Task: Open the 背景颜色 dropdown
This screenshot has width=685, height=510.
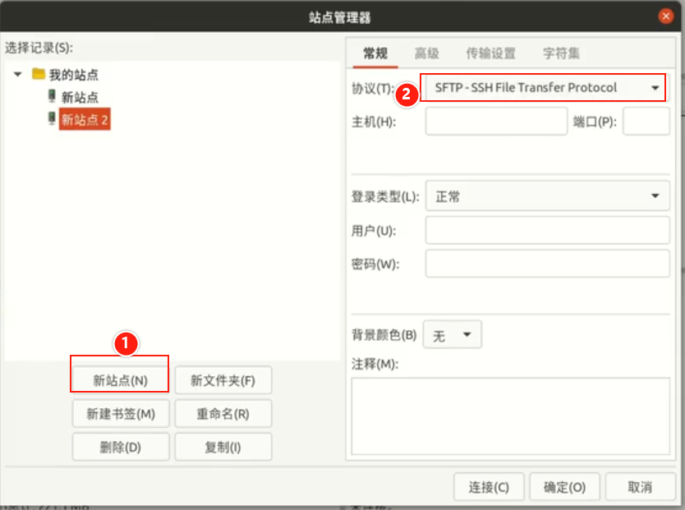Action: click(x=453, y=334)
